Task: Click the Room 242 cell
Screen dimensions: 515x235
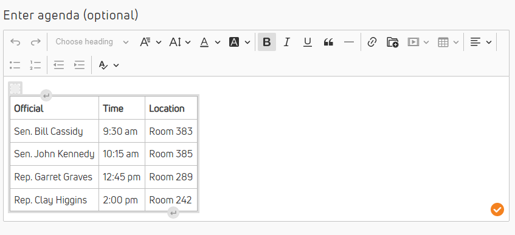Action: tap(171, 200)
